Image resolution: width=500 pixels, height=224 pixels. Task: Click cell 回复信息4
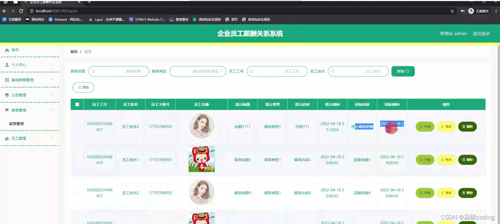tap(362, 193)
